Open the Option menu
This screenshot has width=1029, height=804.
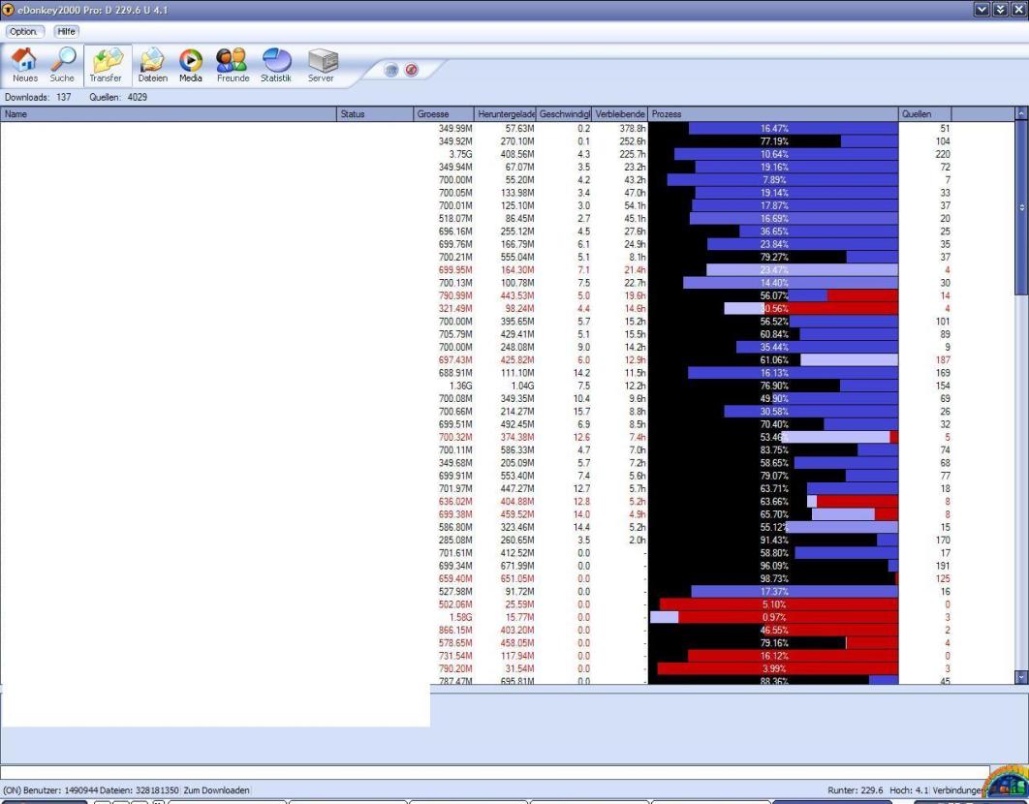click(x=24, y=32)
